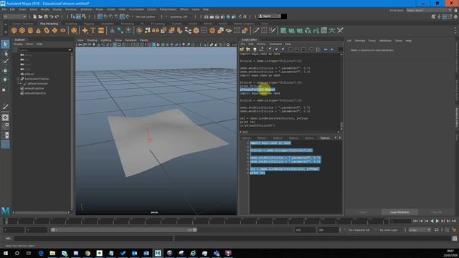The image size is (459, 258).
Task: Click the Save Scene icon
Action: click(46, 16)
